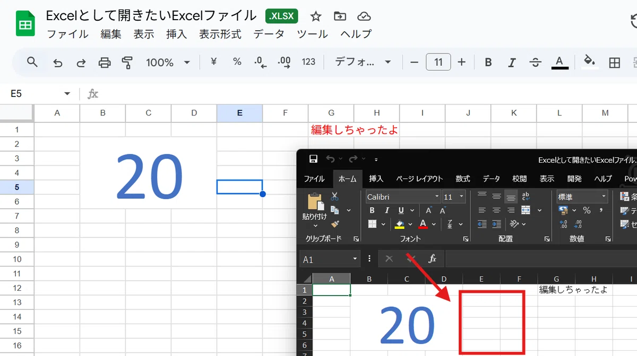637x356 pixels.
Task: Select row 5 header in Google Sheets
Action: (x=17, y=187)
